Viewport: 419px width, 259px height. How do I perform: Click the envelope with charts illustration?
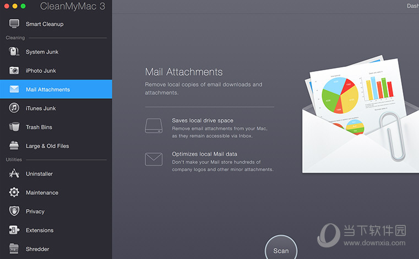click(x=361, y=115)
